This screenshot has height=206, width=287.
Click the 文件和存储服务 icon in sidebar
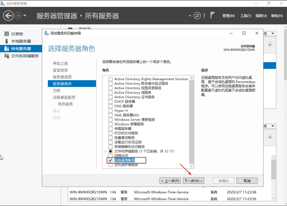[7, 56]
